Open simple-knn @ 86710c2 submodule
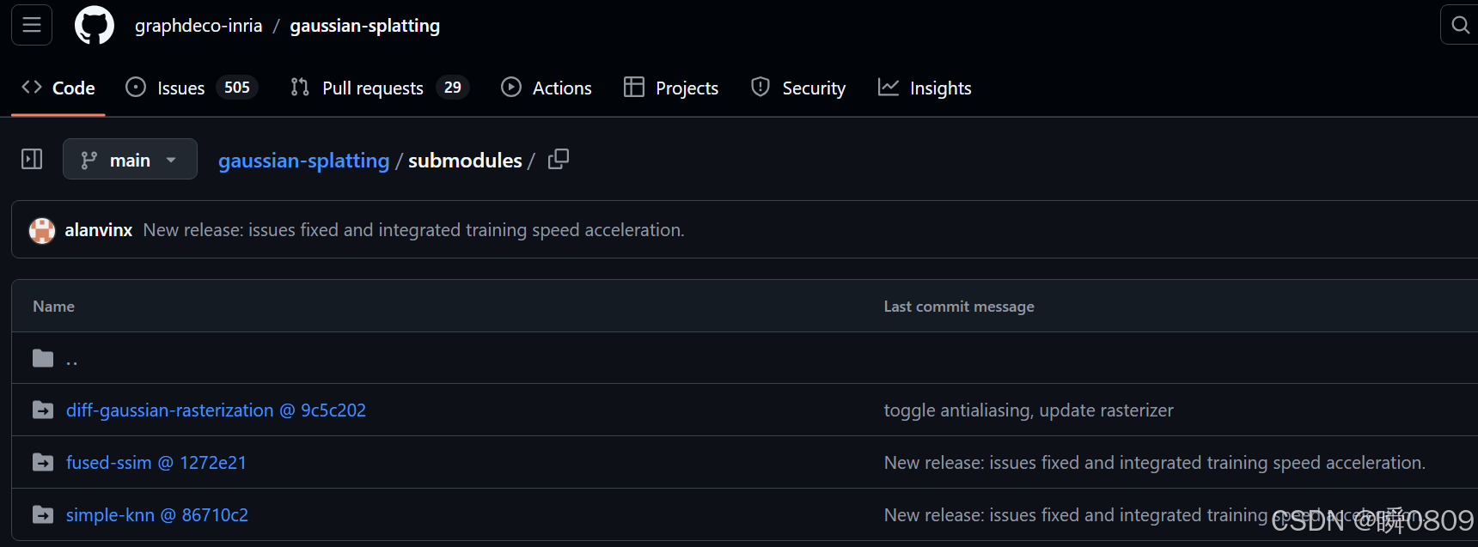 coord(157,515)
